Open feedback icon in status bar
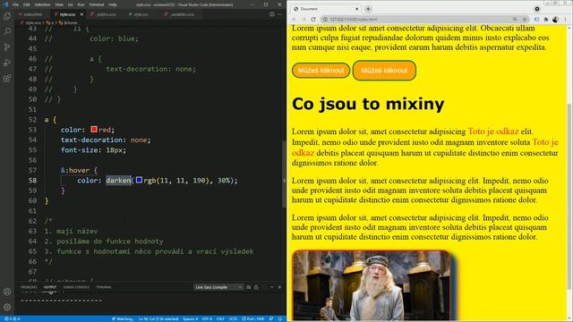The width and height of the screenshot is (573, 322). point(271,318)
